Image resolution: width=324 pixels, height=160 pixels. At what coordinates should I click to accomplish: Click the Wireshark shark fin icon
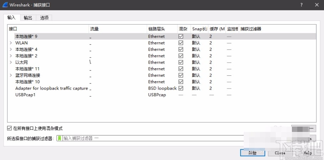[x=5, y=5]
